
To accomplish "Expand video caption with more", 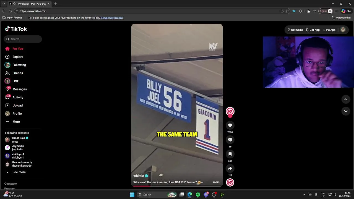I will click(216, 182).
